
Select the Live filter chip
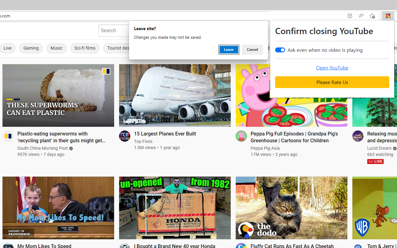tap(7, 48)
